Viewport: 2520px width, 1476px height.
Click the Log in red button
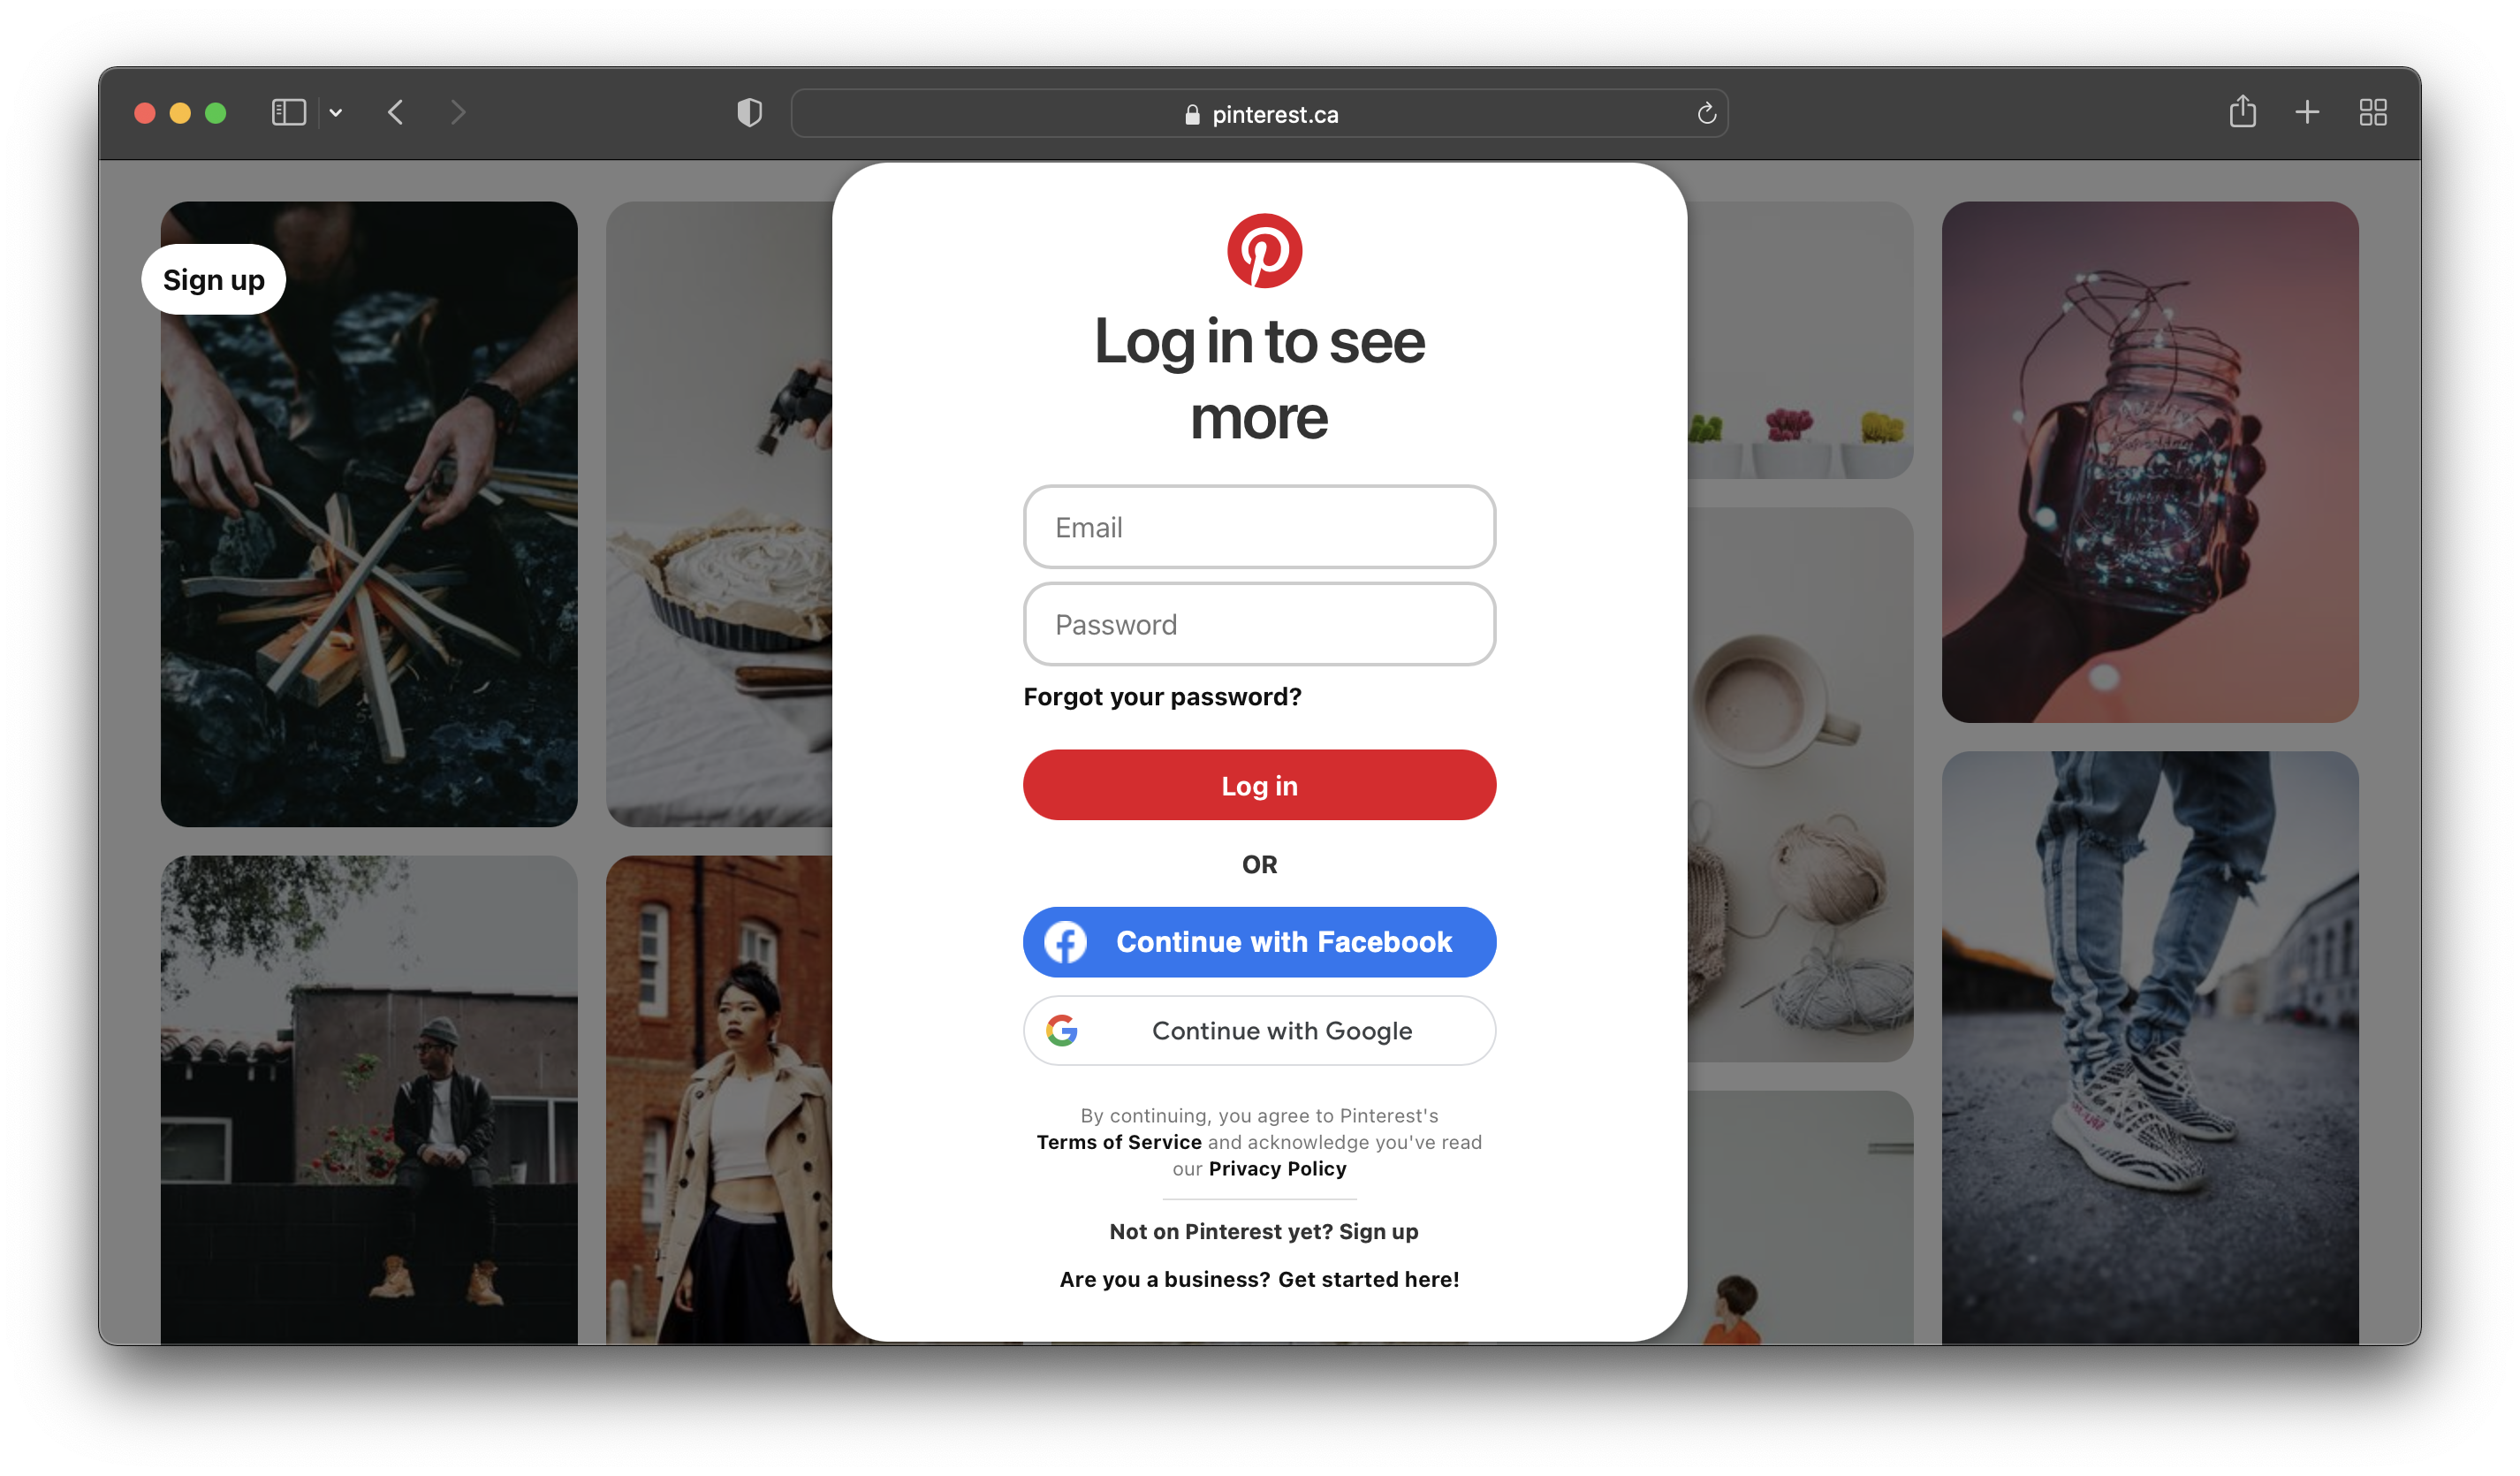[1259, 784]
